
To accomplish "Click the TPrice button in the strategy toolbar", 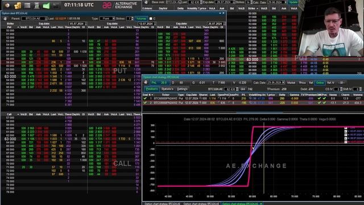I will 302,83.
